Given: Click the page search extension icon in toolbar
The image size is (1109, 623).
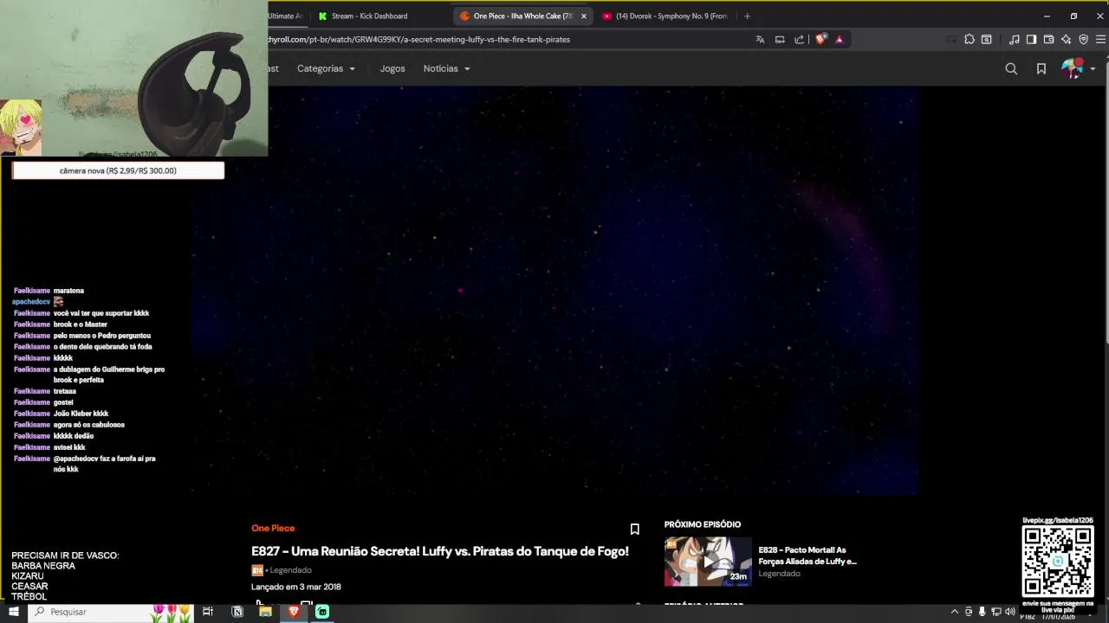Looking at the screenshot, I should click(x=986, y=39).
